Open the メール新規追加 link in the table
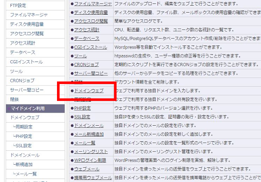The height and width of the screenshot is (182, 261). (89, 134)
